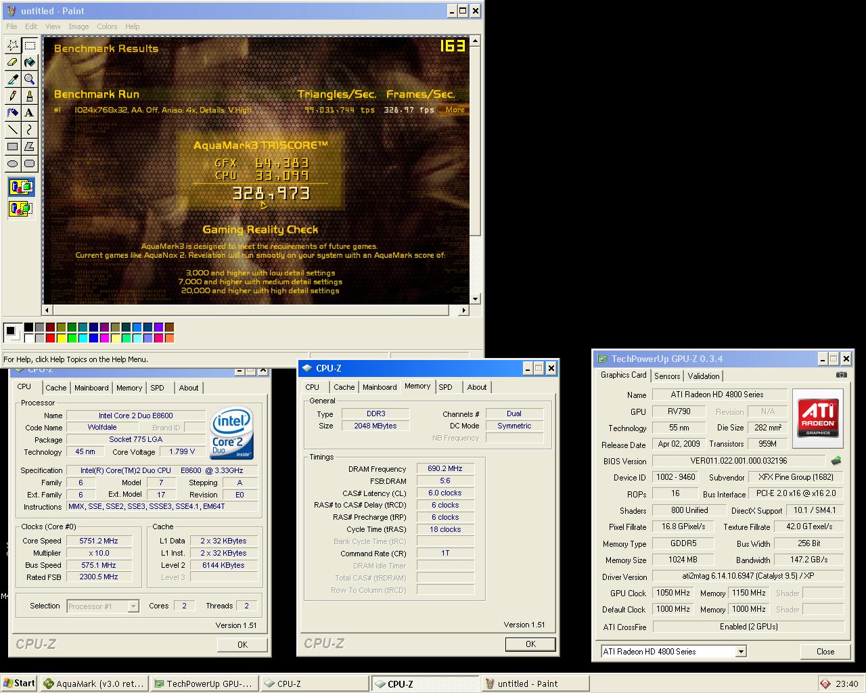
Task: Pick the orange color swatch in the palette
Action: [x=169, y=338]
